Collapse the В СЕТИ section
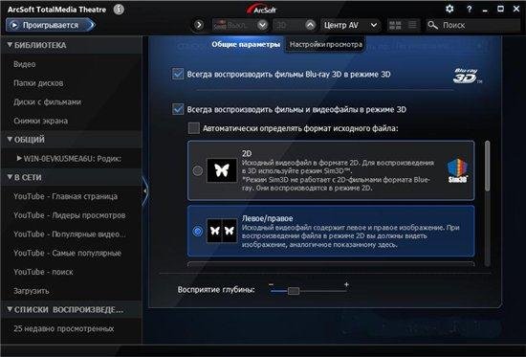Viewport: 526px width, 357px height. pos(10,177)
